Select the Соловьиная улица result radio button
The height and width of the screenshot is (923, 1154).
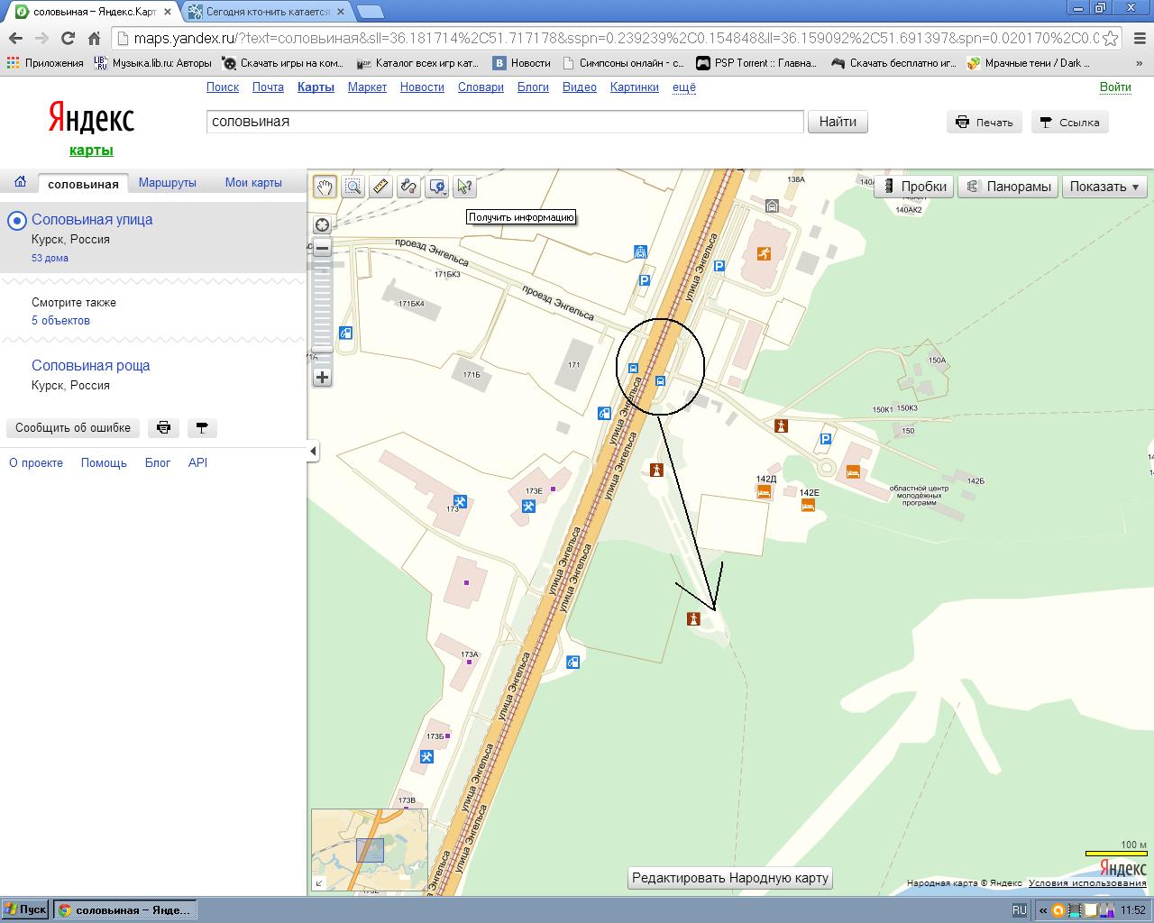tap(16, 221)
